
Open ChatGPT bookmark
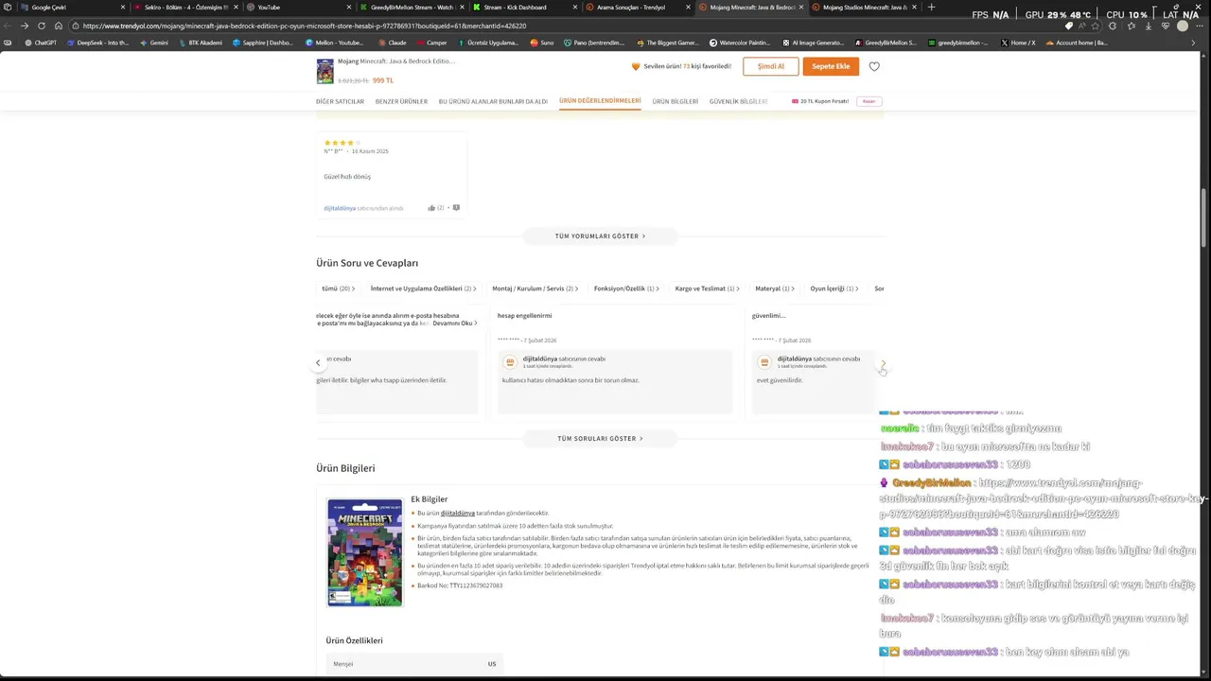click(41, 43)
